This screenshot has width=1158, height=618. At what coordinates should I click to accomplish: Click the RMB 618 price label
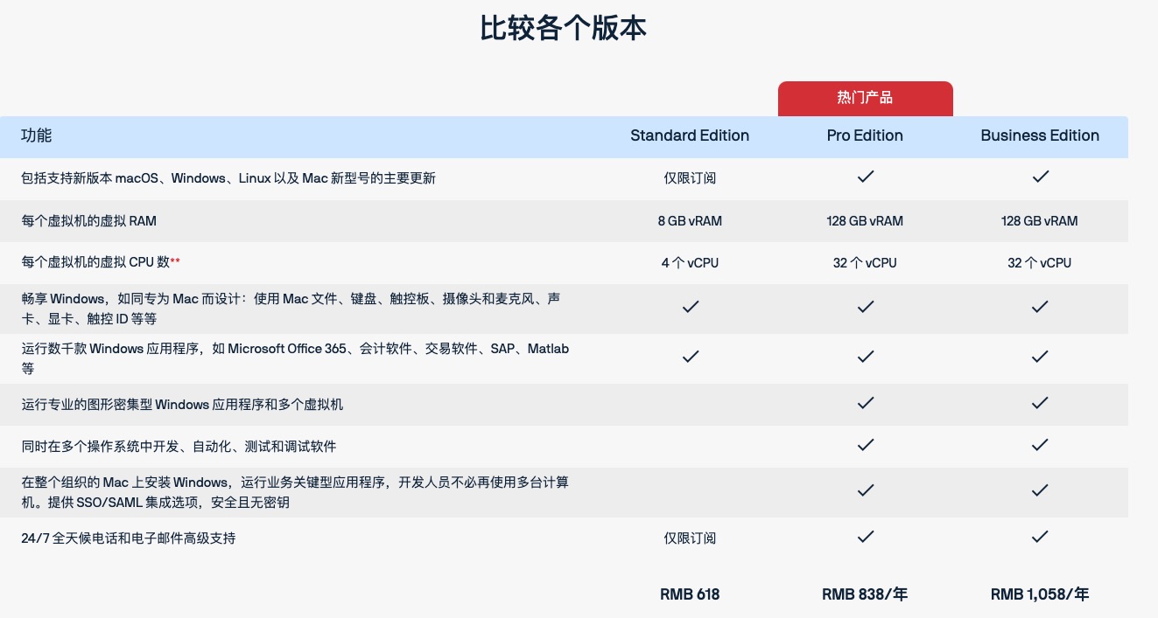[690, 594]
